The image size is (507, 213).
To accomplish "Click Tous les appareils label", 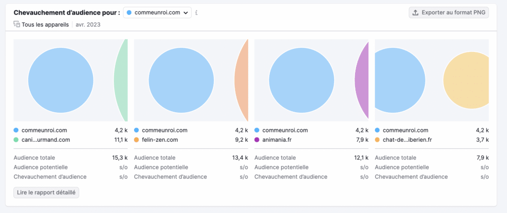I will (45, 25).
